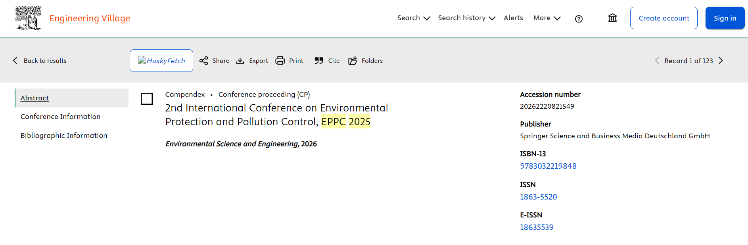This screenshot has height=245, width=748.
Task: Open the Alerts menu item
Action: pyautogui.click(x=513, y=18)
